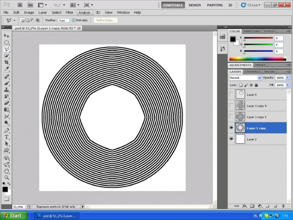Switch to the Paths tab

270,72
